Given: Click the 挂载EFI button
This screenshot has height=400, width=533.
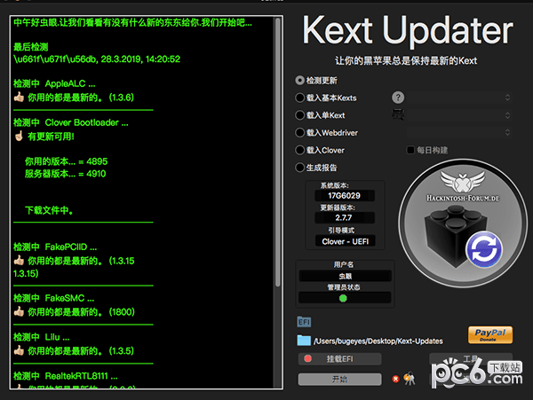Looking at the screenshot, I should point(340,359).
